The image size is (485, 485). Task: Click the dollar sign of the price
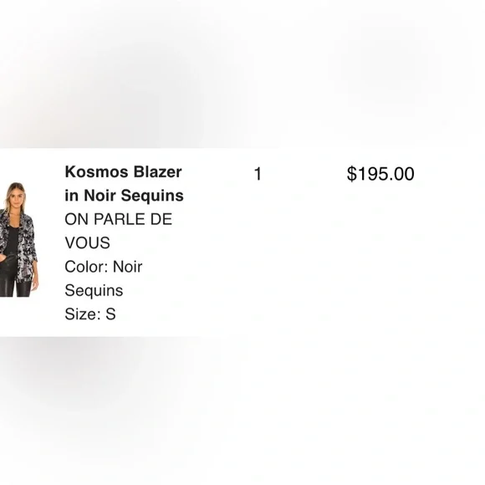pos(351,174)
